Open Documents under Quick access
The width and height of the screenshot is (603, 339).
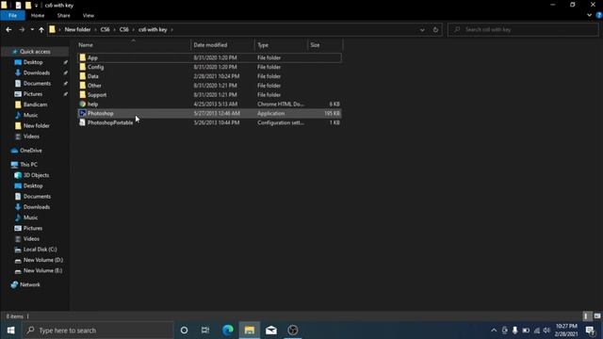37,84
